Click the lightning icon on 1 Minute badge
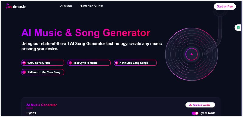The image size is (243, 117). tap(24, 72)
